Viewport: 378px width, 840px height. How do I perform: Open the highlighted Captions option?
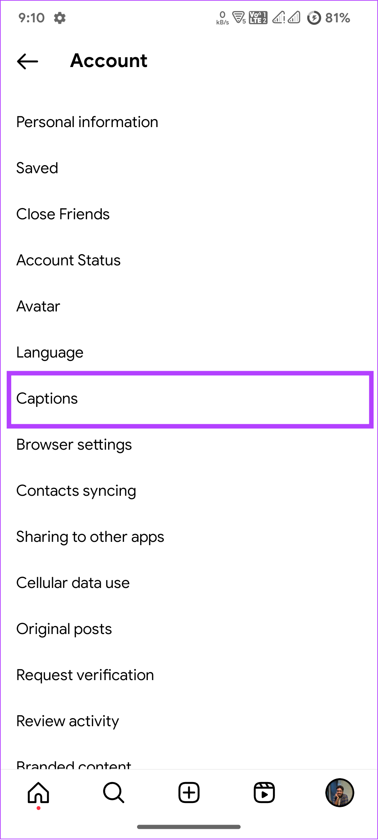click(x=190, y=399)
